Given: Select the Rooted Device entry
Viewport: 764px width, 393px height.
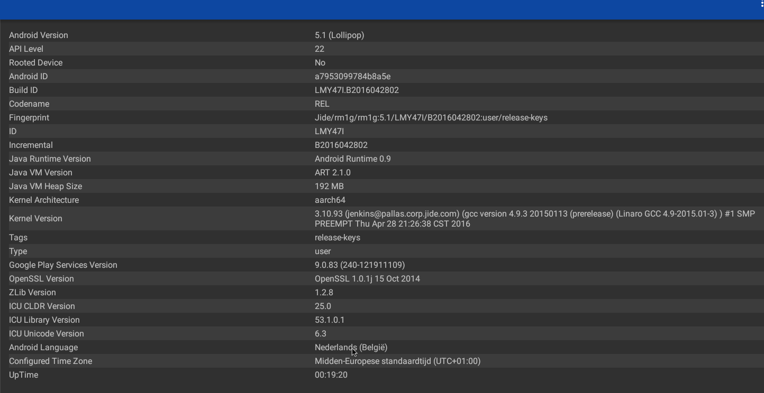Looking at the screenshot, I should point(36,63).
